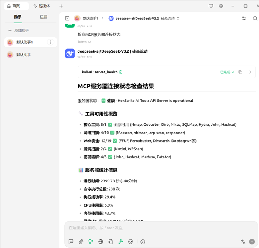Click the CPU使用率: 5.9% line
The image size is (259, 248).
98,205
